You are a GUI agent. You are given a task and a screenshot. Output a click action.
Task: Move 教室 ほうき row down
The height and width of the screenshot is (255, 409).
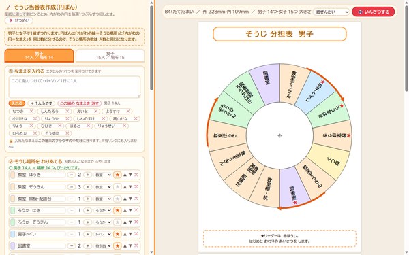point(130,175)
